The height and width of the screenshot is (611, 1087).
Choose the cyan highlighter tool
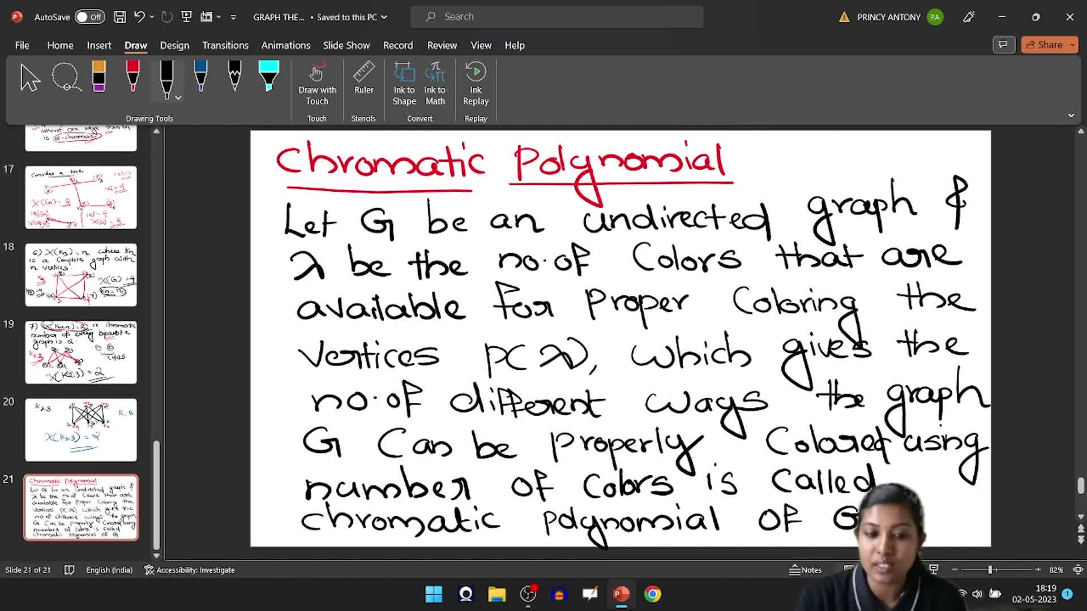coord(268,76)
